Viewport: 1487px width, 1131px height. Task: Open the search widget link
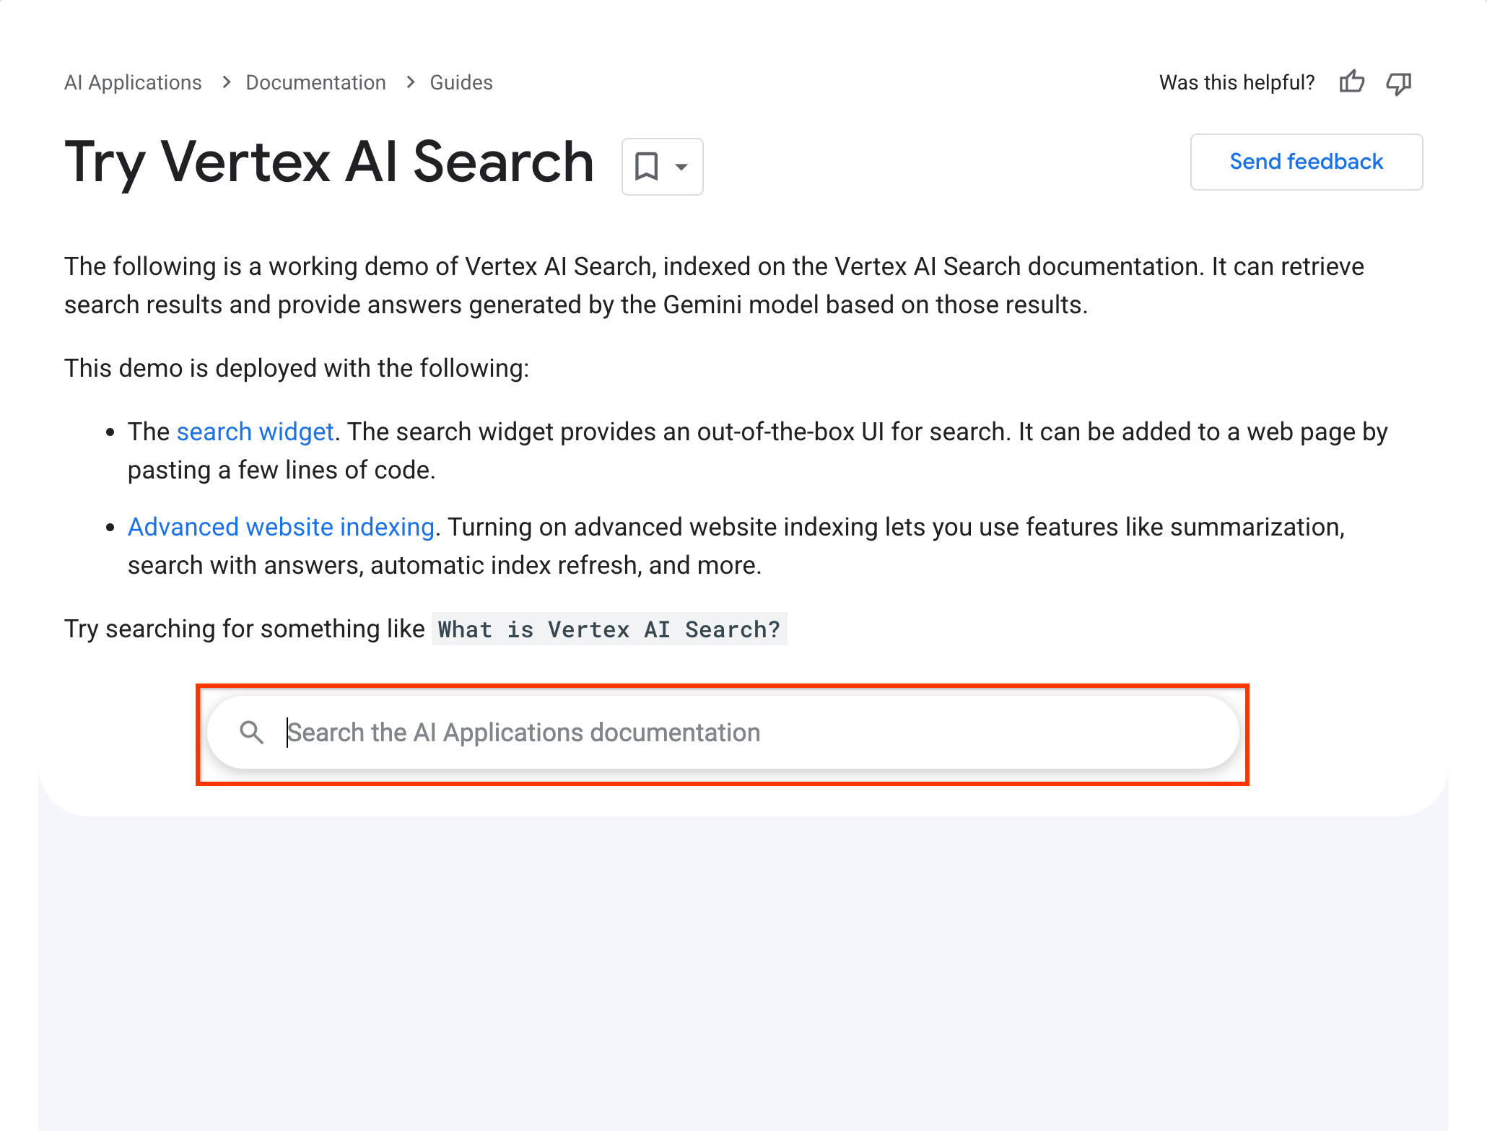tap(255, 431)
